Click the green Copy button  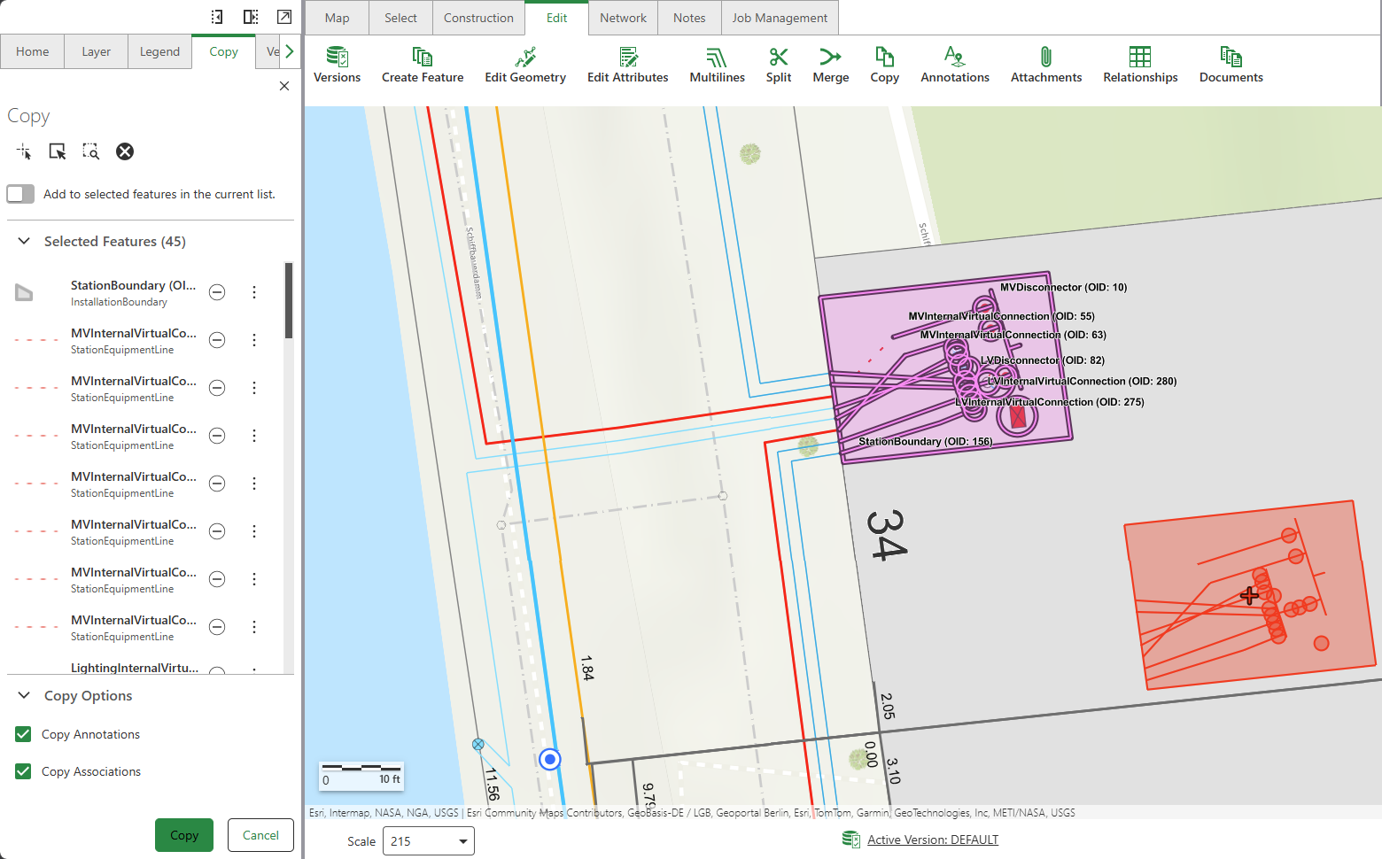point(184,835)
